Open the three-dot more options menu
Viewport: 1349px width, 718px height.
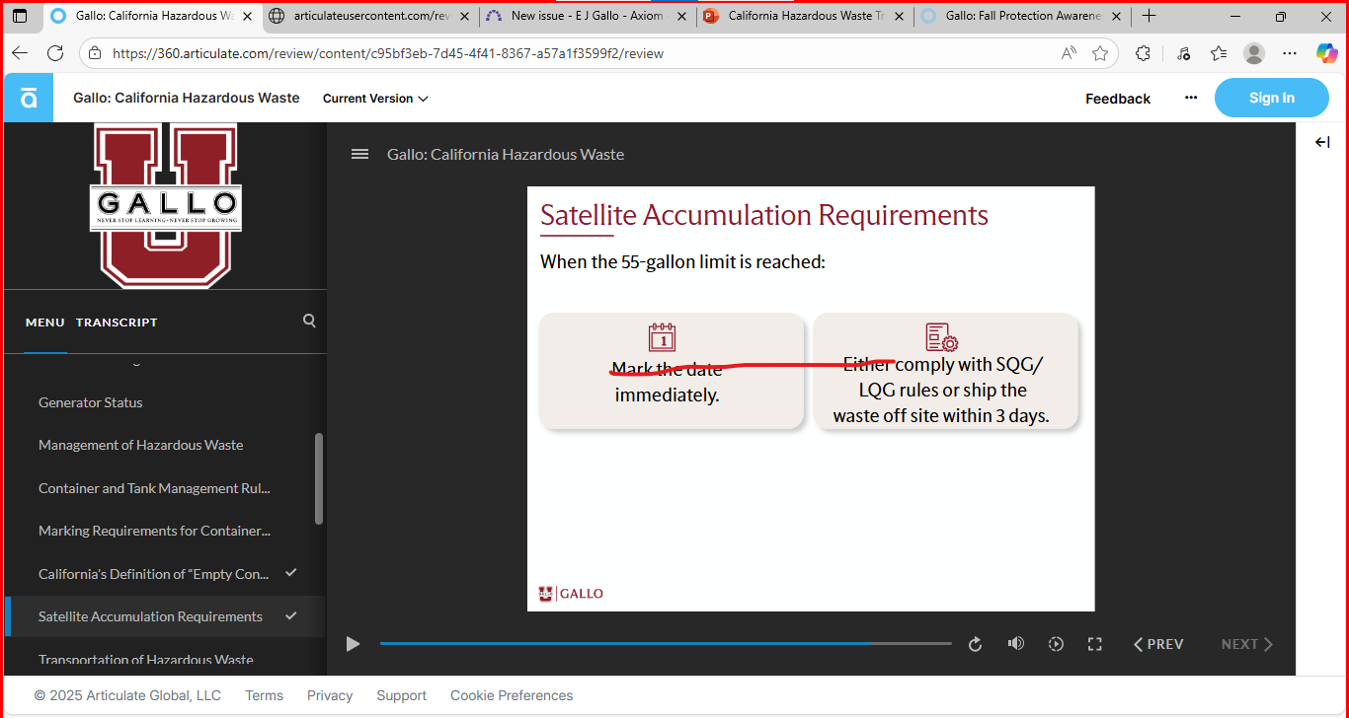coord(1191,98)
